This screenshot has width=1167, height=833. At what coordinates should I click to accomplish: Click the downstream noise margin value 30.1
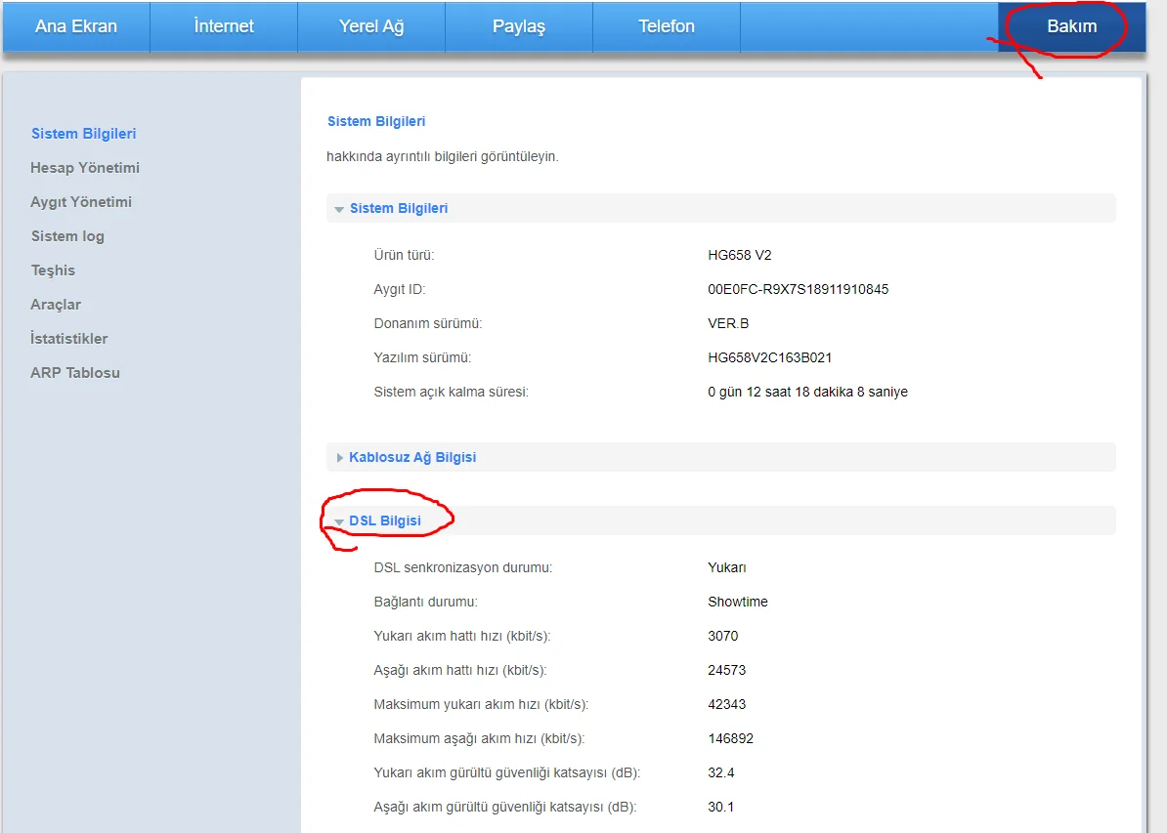pyautogui.click(x=721, y=807)
